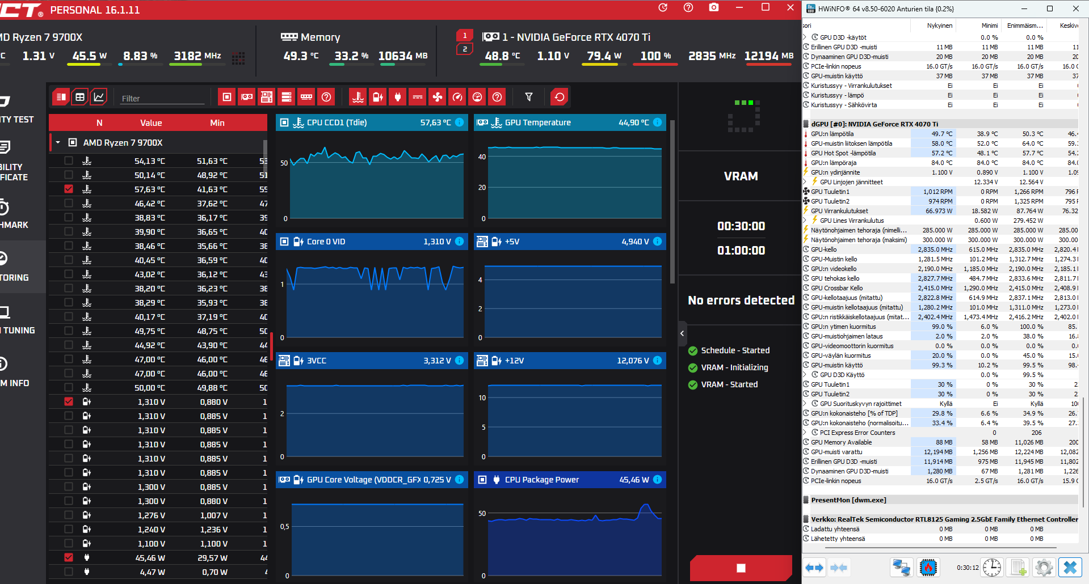Switch OCCT monitoring to list view
Image resolution: width=1089 pixels, height=584 pixels.
tap(61, 97)
